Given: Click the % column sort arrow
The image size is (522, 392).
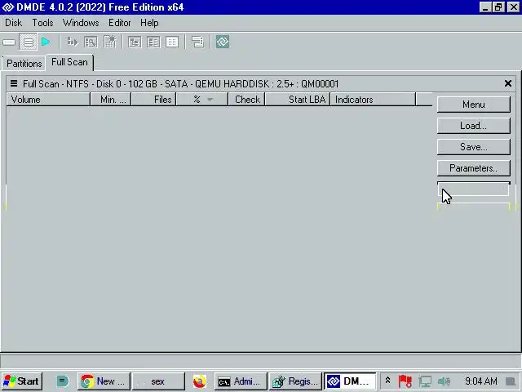Looking at the screenshot, I should (x=210, y=100).
